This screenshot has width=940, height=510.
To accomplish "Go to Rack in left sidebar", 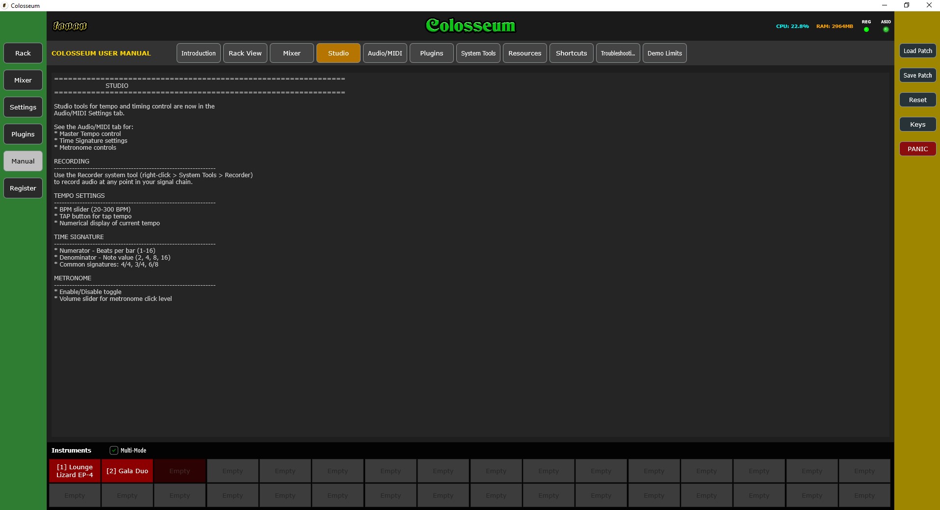I will [x=23, y=53].
